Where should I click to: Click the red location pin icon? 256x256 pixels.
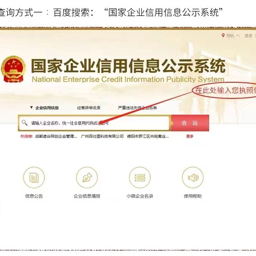coord(223,35)
